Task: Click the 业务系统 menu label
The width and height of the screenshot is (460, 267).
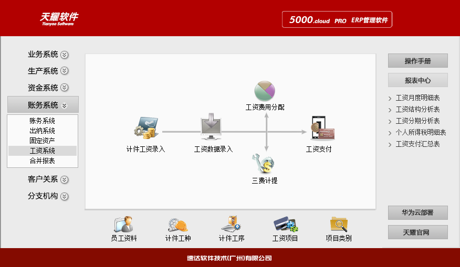Action: point(43,55)
